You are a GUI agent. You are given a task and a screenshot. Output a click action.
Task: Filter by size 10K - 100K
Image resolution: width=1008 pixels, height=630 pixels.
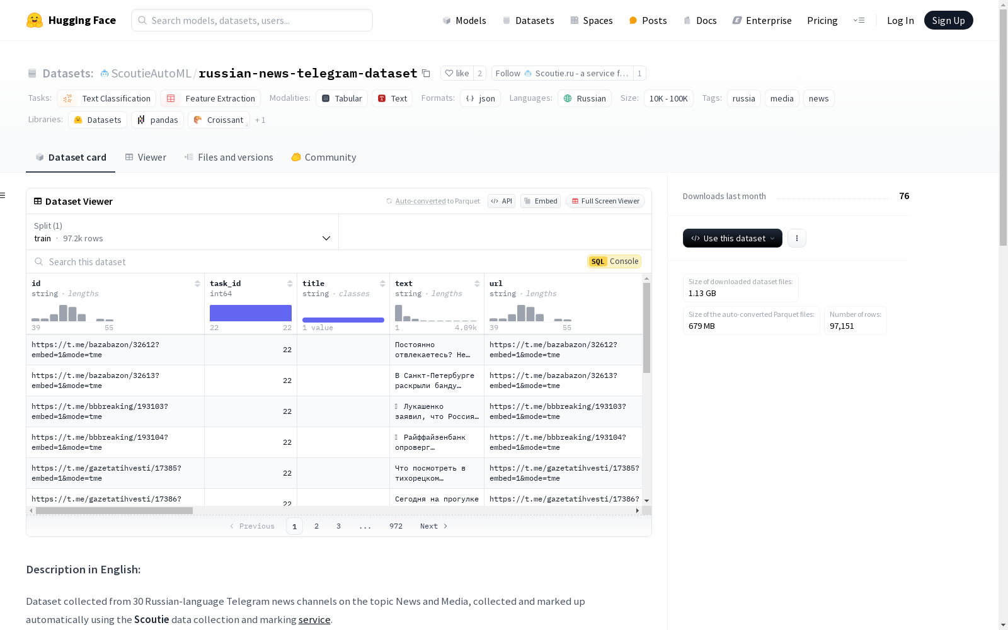tap(668, 98)
